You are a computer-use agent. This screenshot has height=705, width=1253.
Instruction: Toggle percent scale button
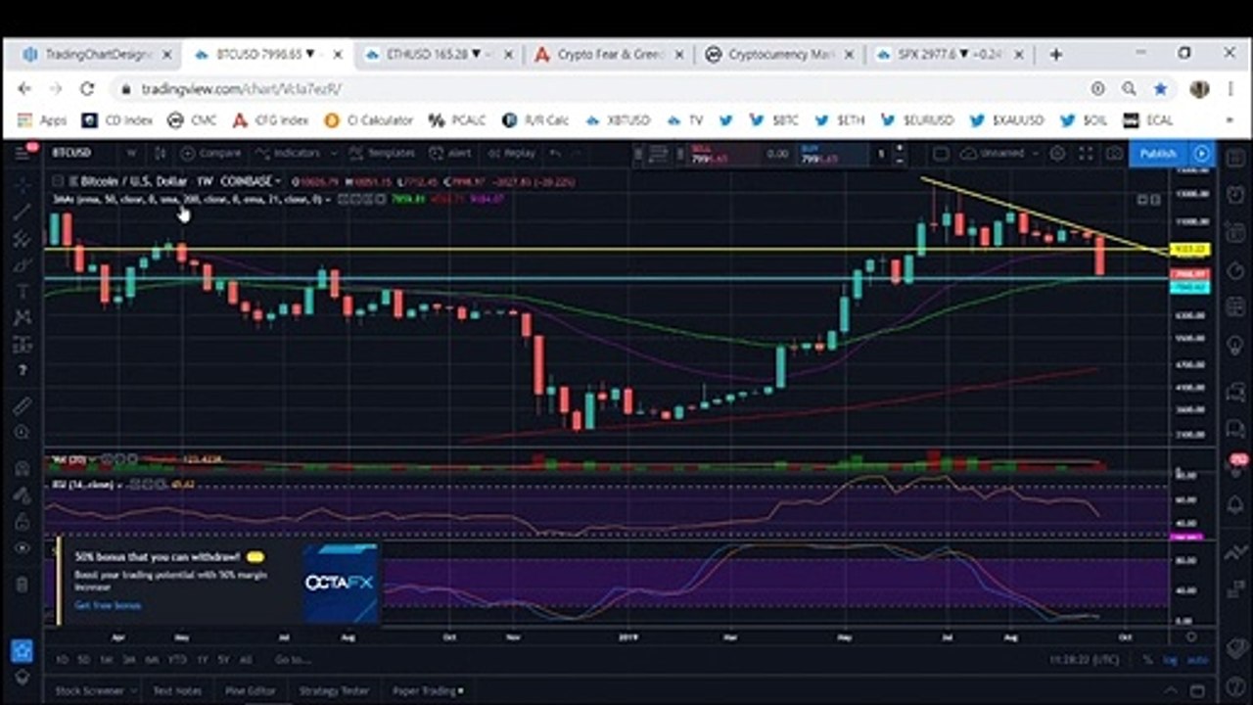point(1147,660)
